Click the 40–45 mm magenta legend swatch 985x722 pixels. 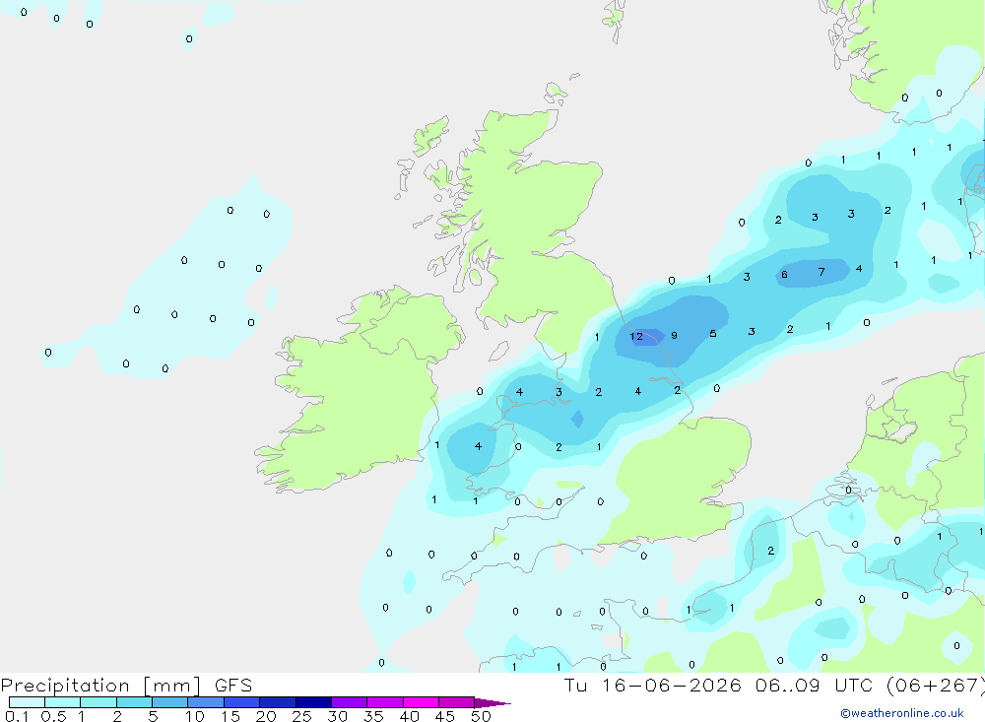pos(421,702)
